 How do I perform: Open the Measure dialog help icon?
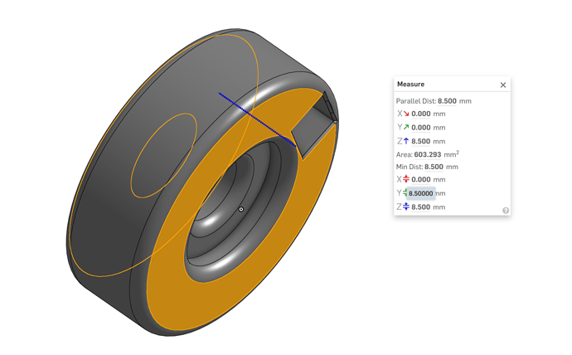point(505,211)
